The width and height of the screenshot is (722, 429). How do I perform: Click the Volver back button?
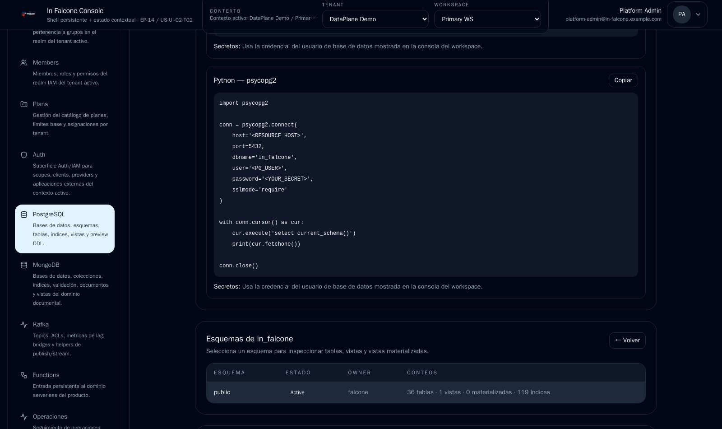pos(627,340)
